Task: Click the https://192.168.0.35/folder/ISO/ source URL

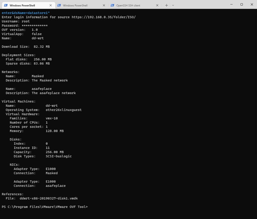Action: pyautogui.click(x=103, y=17)
